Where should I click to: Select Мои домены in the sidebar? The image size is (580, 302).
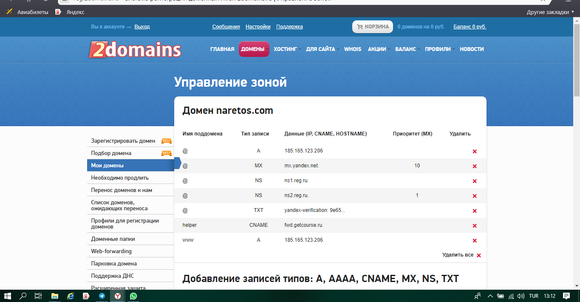click(130, 165)
